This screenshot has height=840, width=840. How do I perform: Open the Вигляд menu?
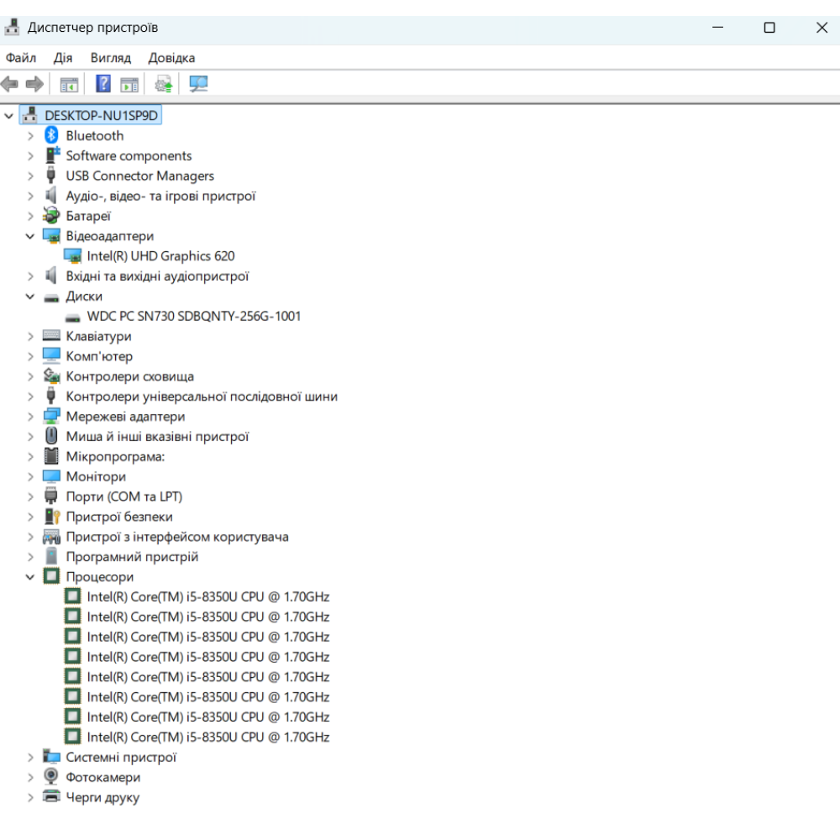111,58
